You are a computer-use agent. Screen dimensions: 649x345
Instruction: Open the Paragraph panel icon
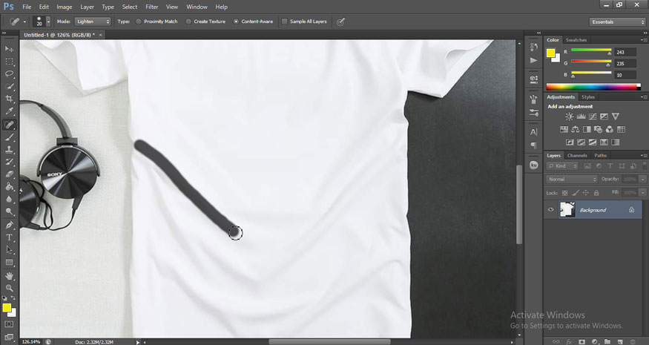(x=534, y=145)
